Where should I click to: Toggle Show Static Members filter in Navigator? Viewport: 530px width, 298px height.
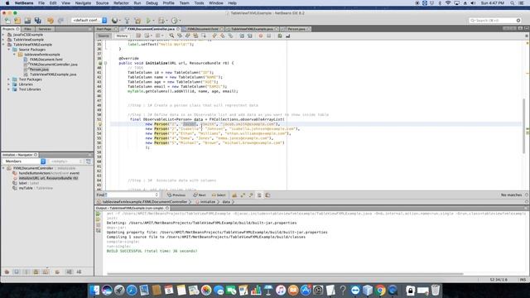click(26, 272)
